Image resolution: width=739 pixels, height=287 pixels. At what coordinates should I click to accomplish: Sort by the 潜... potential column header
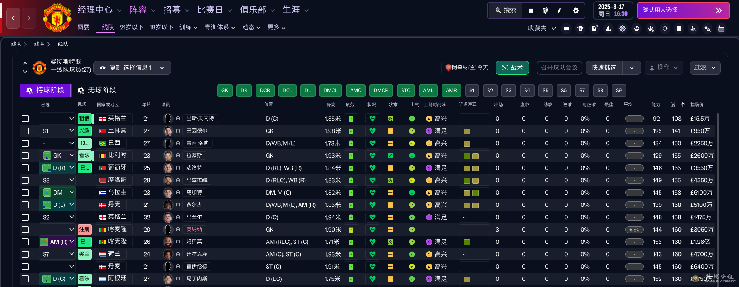(x=674, y=105)
